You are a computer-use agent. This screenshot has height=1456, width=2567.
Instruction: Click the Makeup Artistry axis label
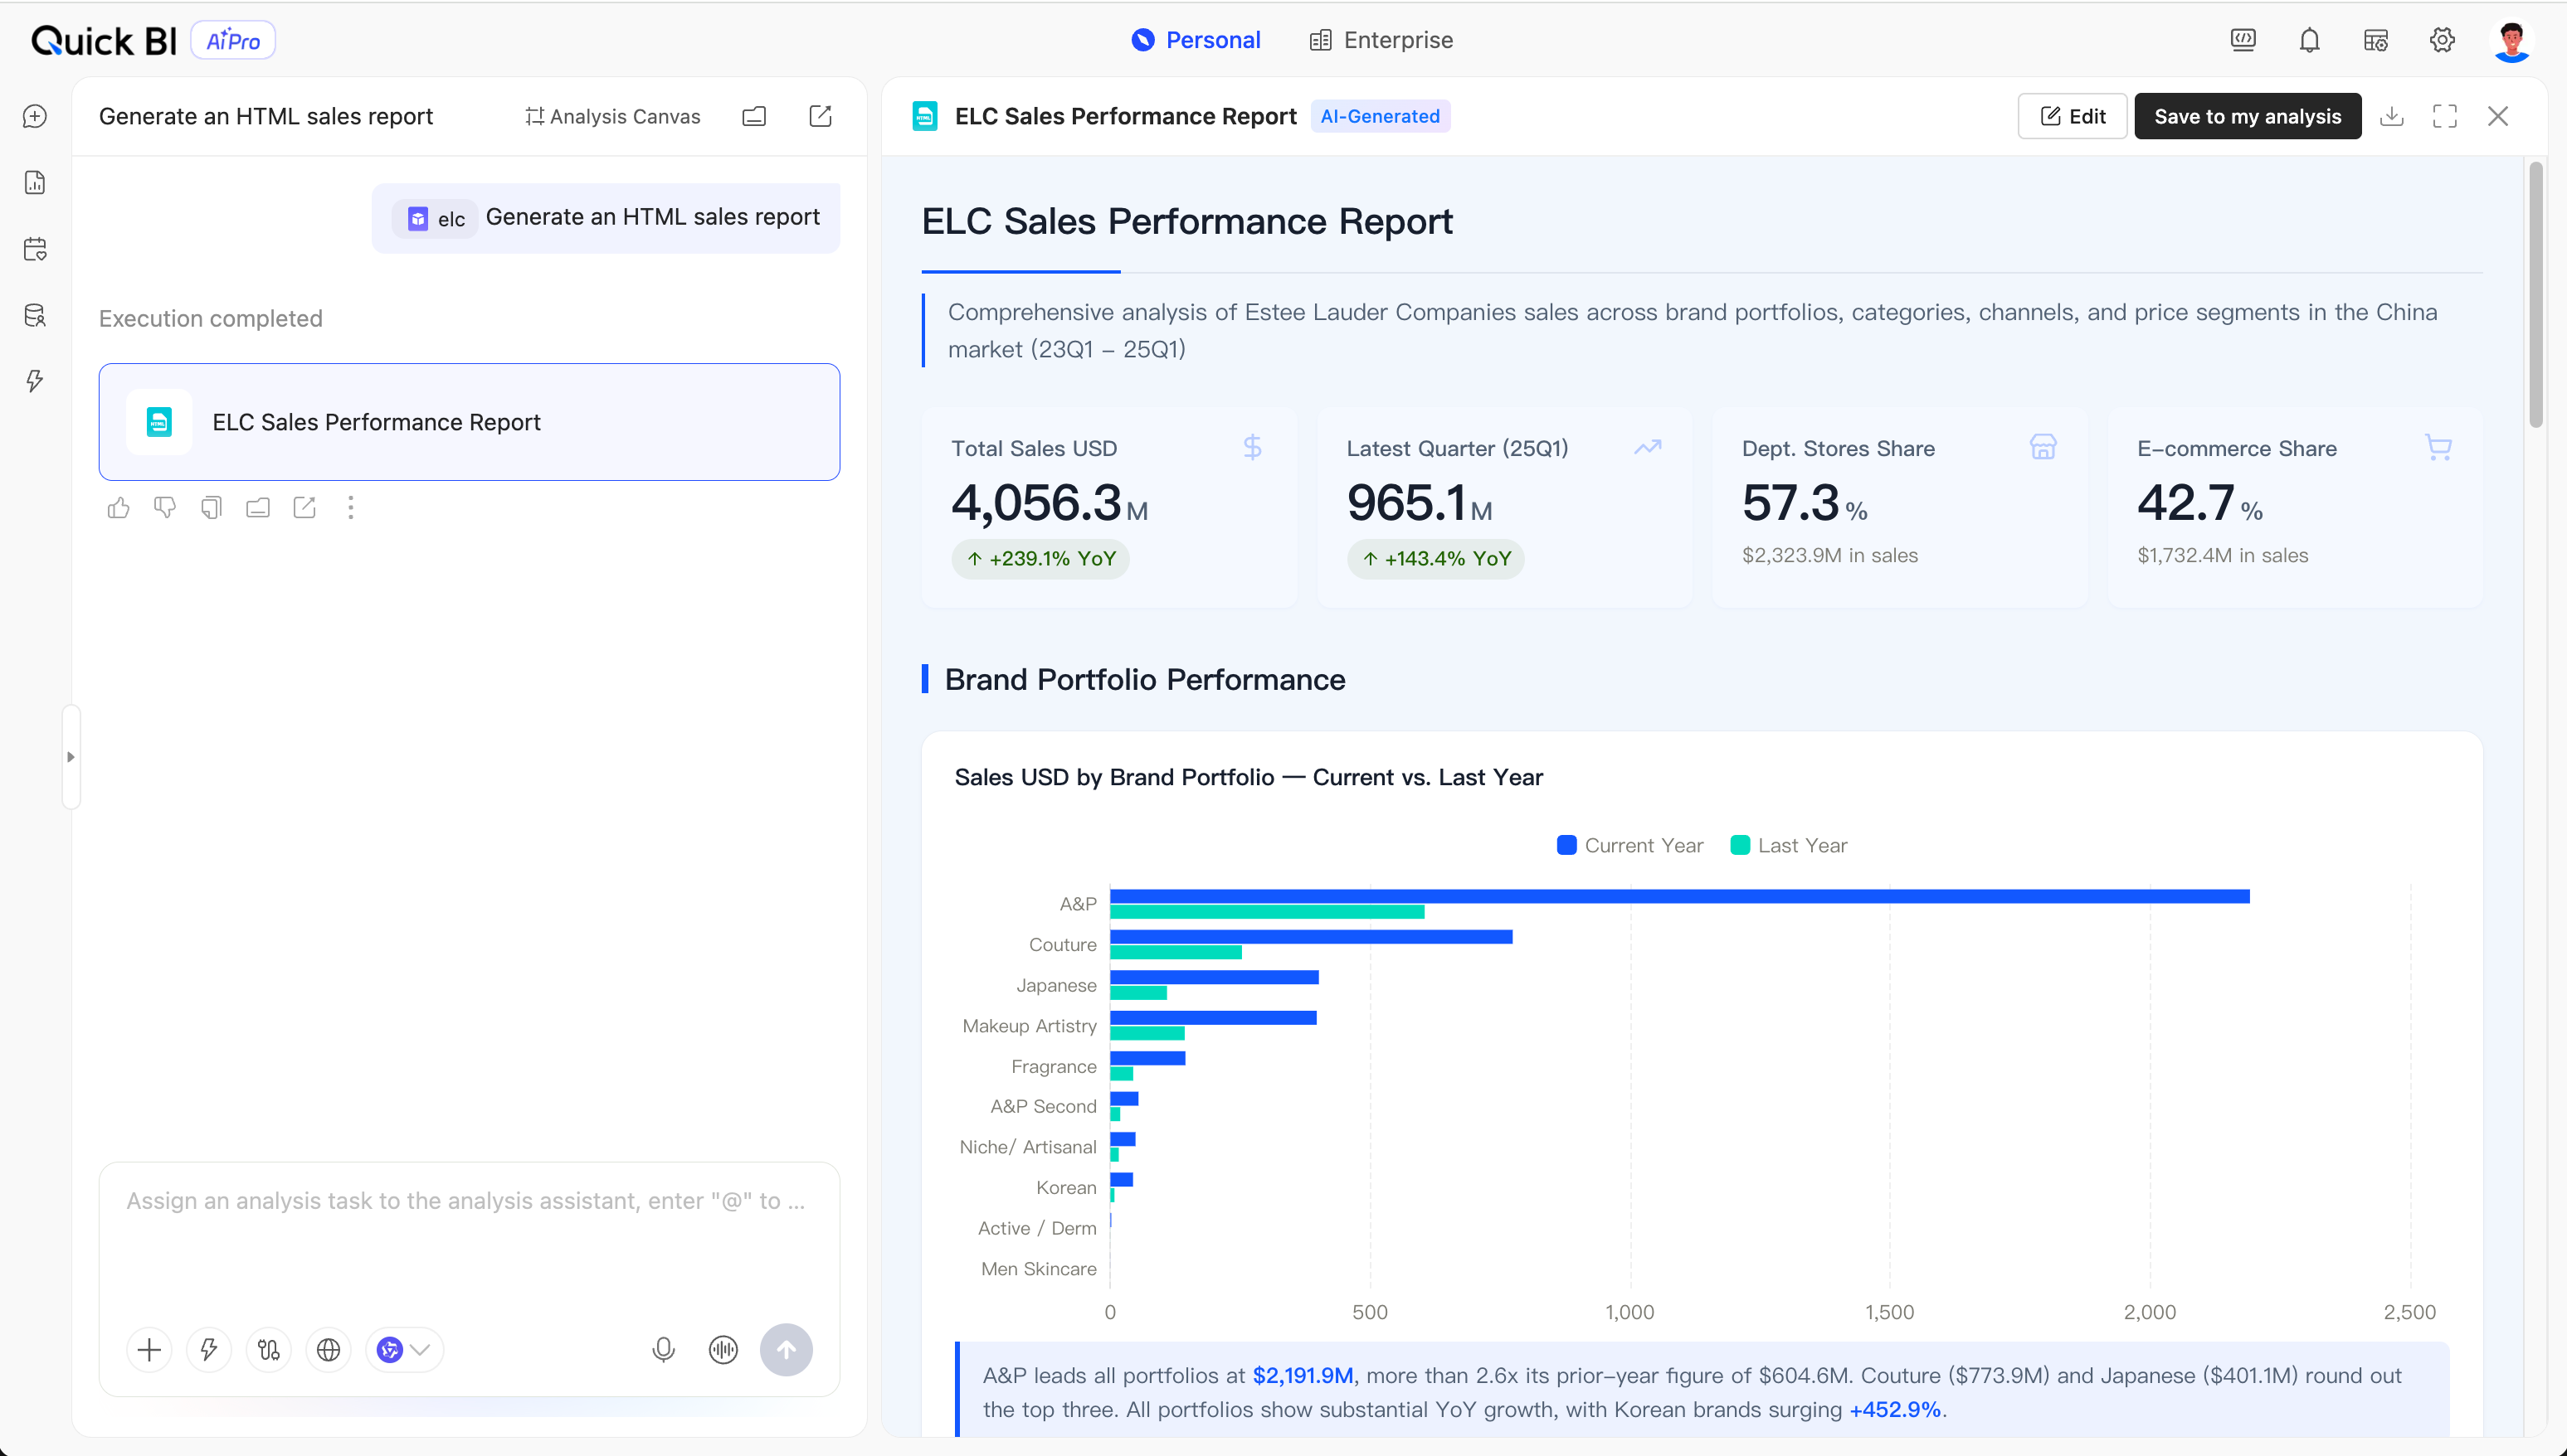coord(1030,1025)
